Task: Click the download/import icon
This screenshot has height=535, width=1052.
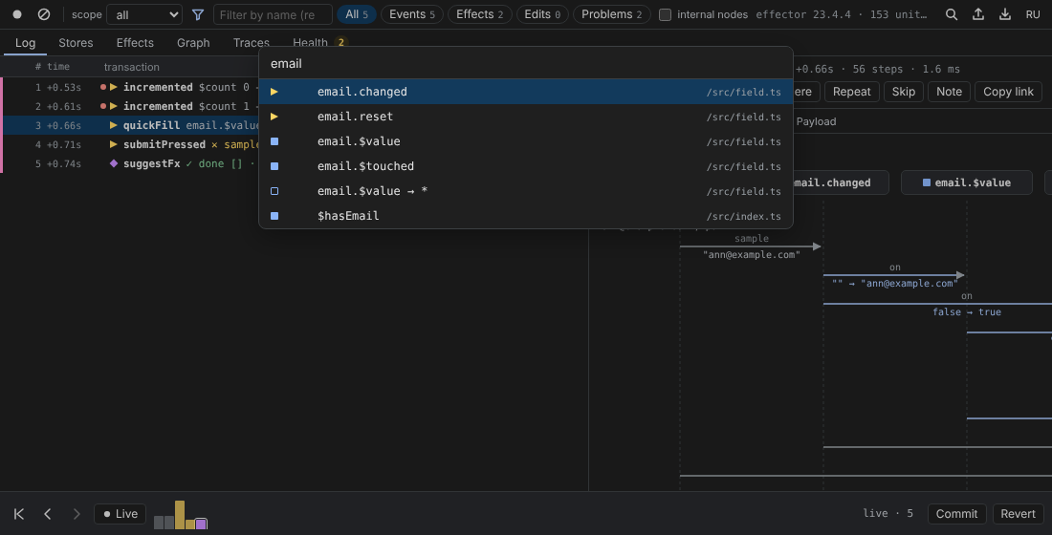Action: pos(1005,14)
